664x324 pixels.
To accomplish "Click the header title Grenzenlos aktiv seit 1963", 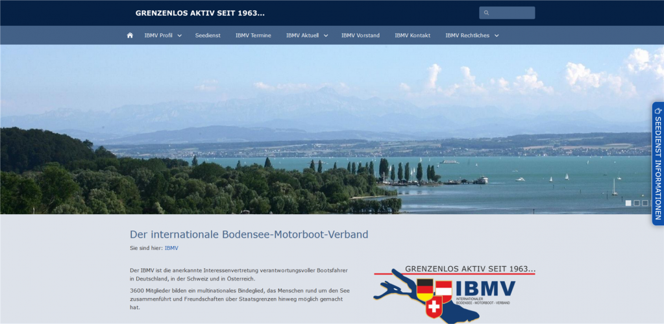I will pos(200,13).
